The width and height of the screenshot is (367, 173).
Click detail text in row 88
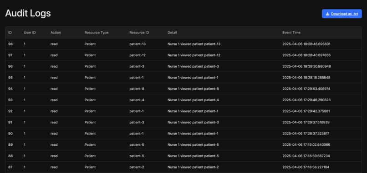click(x=193, y=156)
